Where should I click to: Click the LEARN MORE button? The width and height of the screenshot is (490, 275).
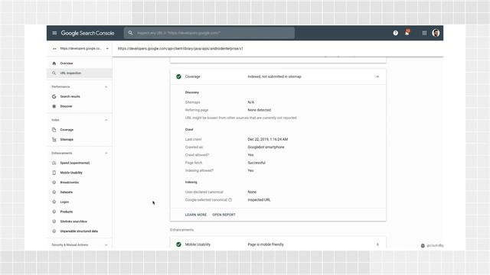[x=196, y=215]
